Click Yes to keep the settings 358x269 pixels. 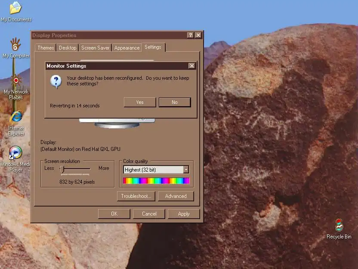[140, 102]
